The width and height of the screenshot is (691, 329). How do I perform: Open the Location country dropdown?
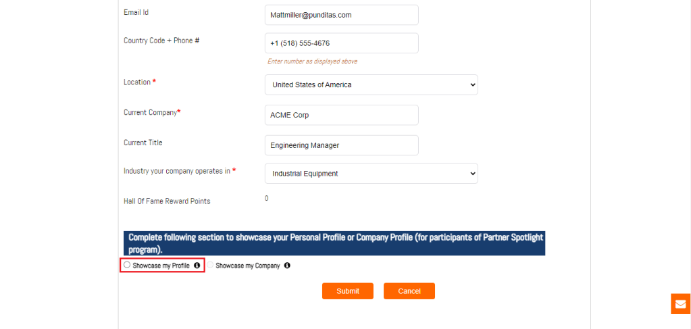(371, 85)
